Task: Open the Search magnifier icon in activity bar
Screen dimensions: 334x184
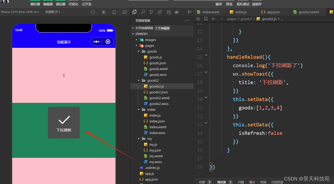Action: click(x=143, y=12)
